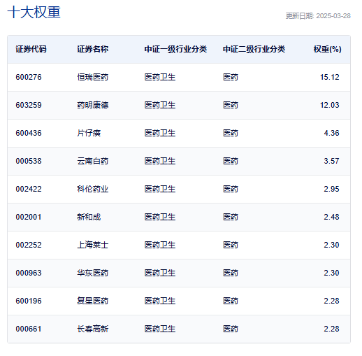Select 云南白药 entry
362x356 pixels.
[93, 161]
